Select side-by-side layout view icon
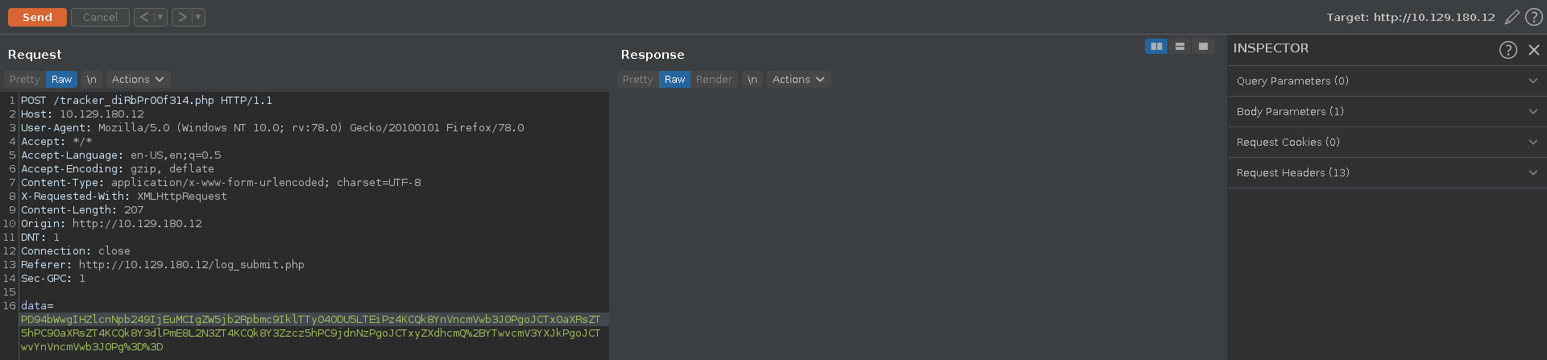1547x360 pixels. pos(1156,47)
